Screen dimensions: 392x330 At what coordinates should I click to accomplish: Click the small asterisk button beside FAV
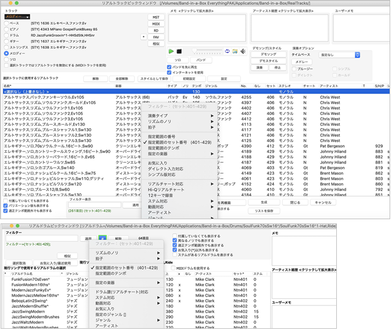coord(143,37)
